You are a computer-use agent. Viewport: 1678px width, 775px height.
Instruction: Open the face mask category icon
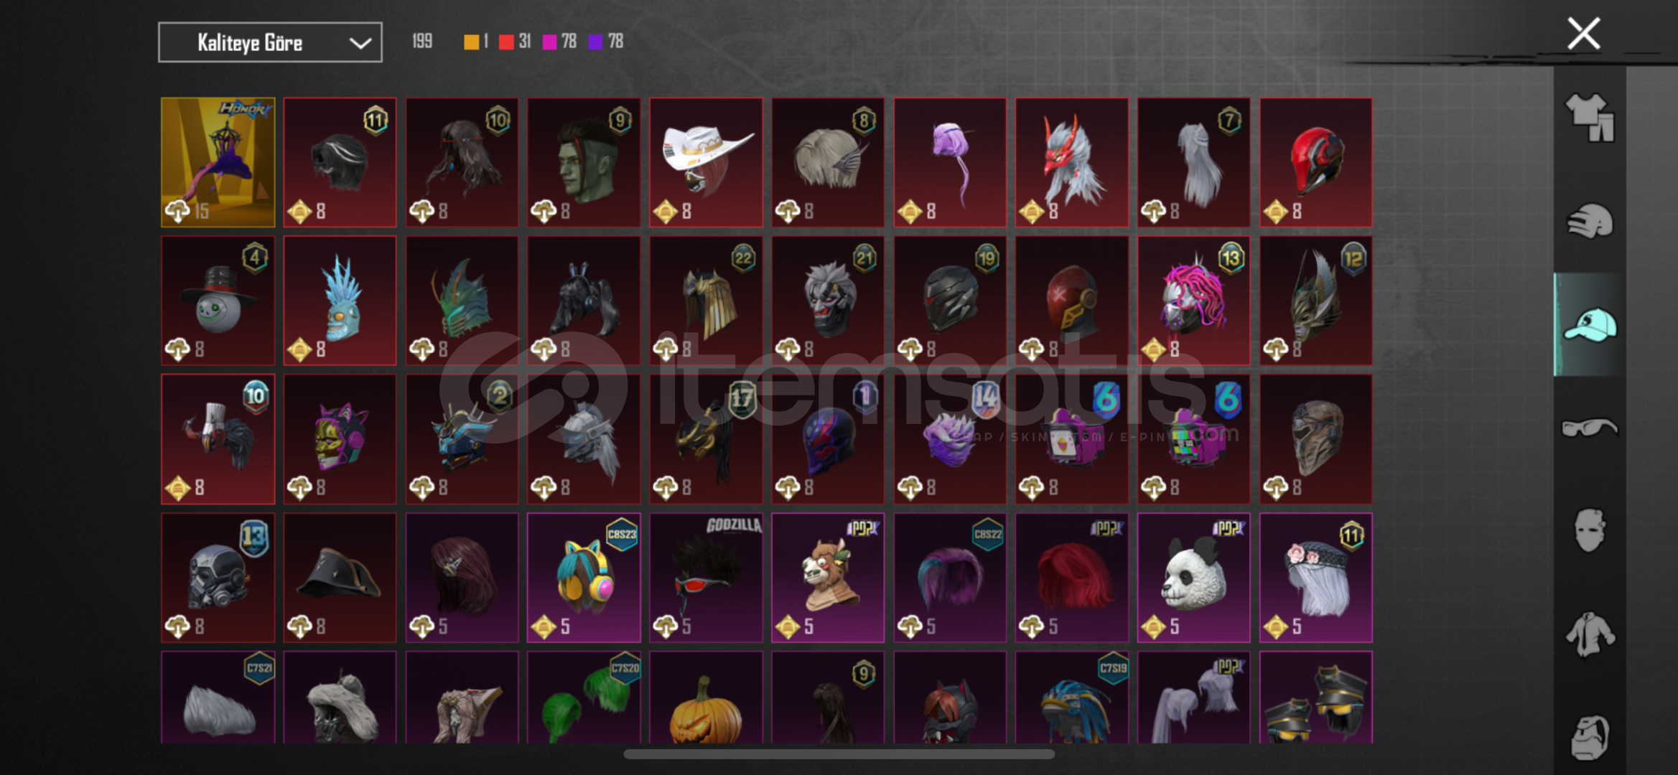[x=1589, y=531]
